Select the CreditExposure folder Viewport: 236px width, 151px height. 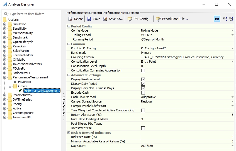(23, 113)
